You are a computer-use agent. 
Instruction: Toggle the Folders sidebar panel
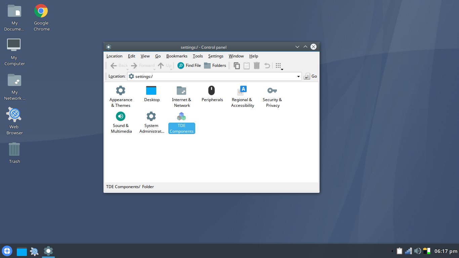click(x=215, y=66)
